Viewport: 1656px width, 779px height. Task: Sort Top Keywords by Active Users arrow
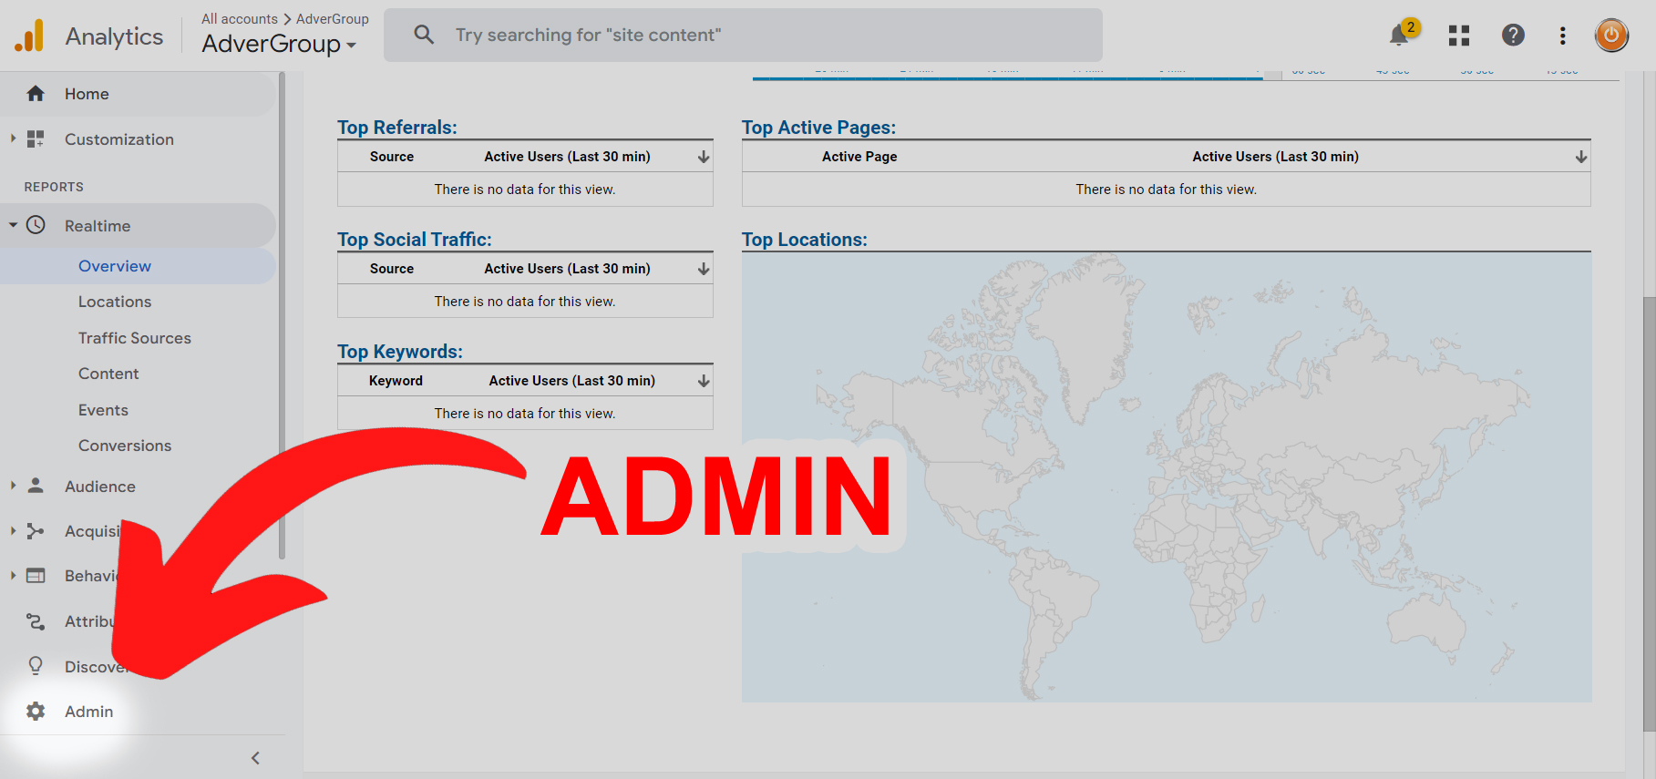[x=704, y=381]
